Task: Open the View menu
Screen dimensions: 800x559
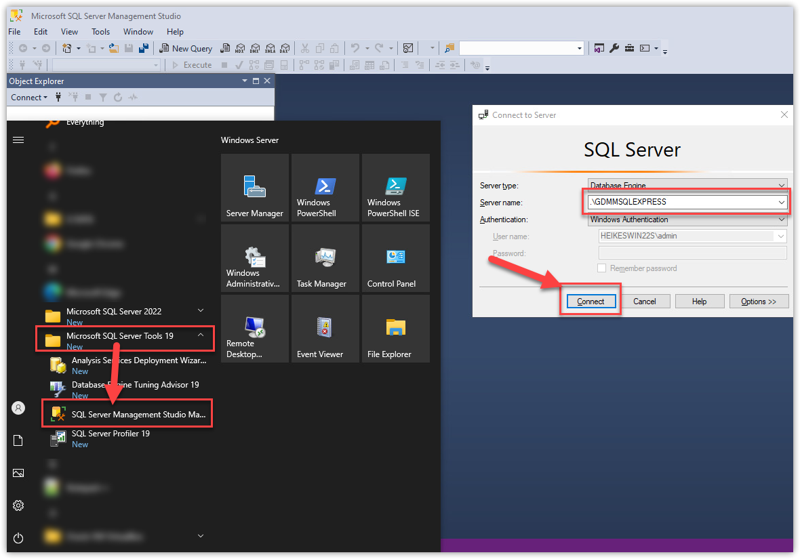Action: coord(69,32)
